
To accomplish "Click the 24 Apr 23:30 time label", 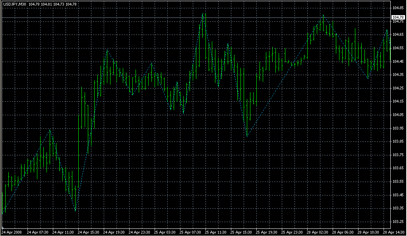I will pyautogui.click(x=139, y=232).
